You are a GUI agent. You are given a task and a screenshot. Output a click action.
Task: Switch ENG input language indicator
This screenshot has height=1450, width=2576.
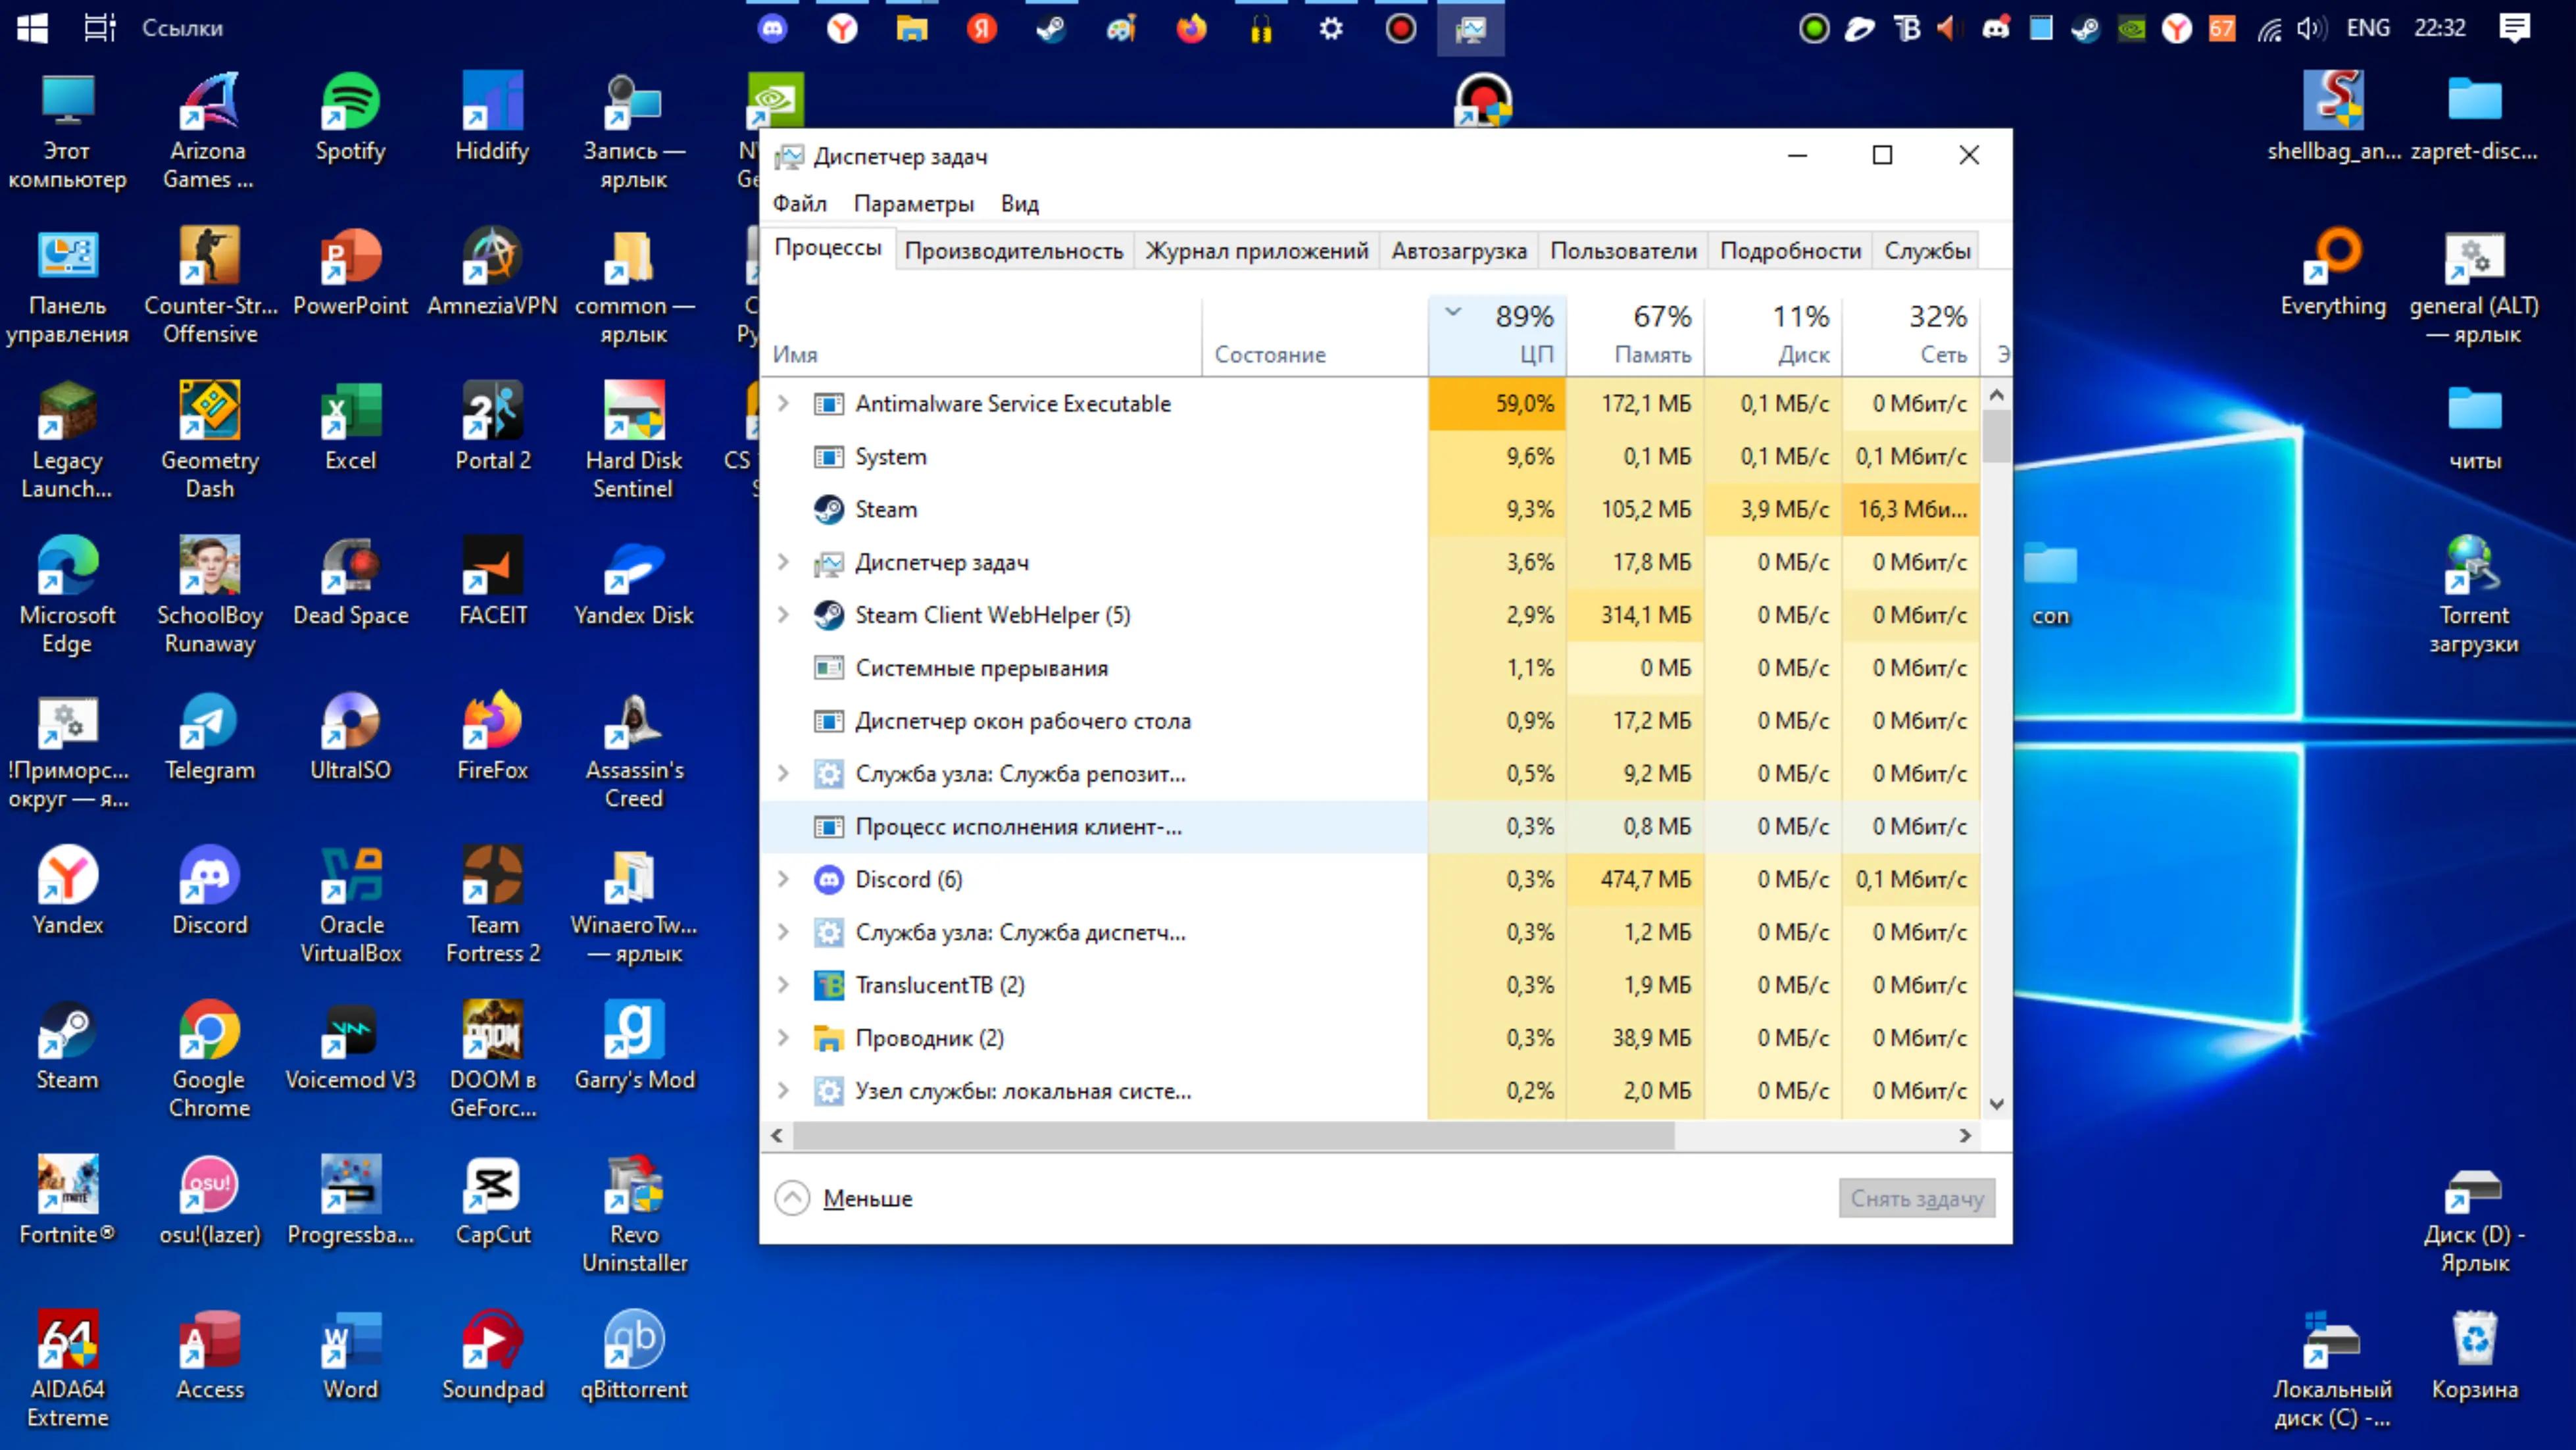pos(2368,28)
